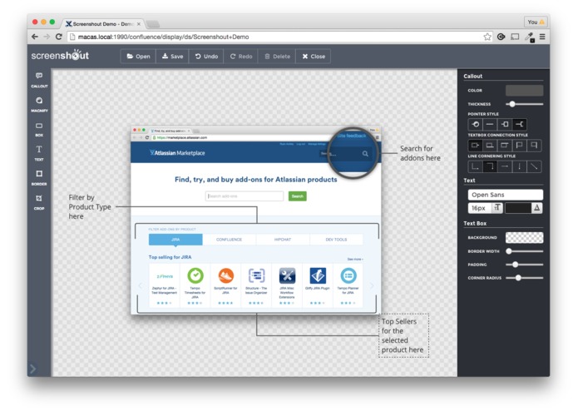
Task: Select the Callout tool
Action: click(39, 80)
